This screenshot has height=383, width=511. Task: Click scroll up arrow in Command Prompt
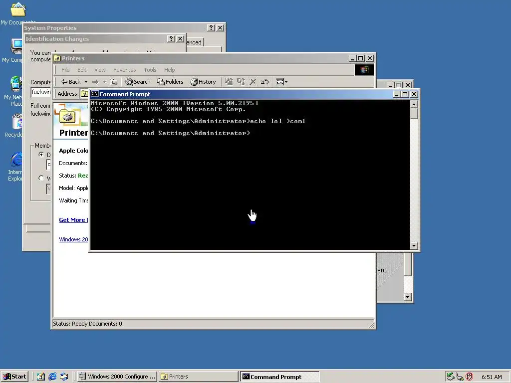414,104
